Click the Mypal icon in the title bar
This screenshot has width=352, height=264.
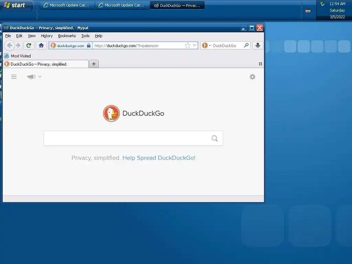(6, 27)
